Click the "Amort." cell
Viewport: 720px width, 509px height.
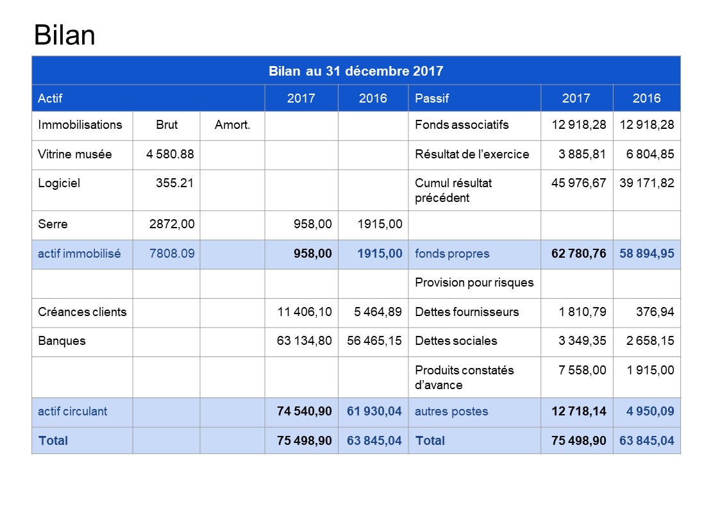coord(232,125)
